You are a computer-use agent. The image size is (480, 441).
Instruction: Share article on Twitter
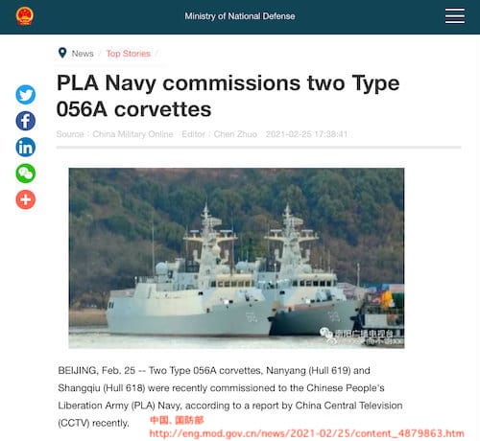pyautogui.click(x=26, y=95)
